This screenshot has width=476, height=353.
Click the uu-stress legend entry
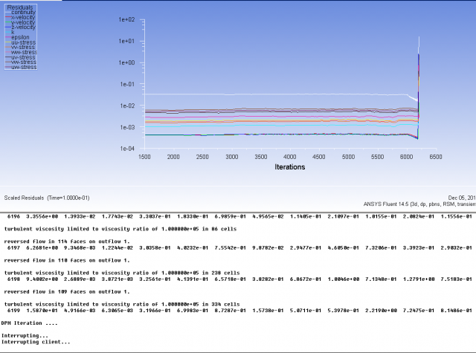24,42
